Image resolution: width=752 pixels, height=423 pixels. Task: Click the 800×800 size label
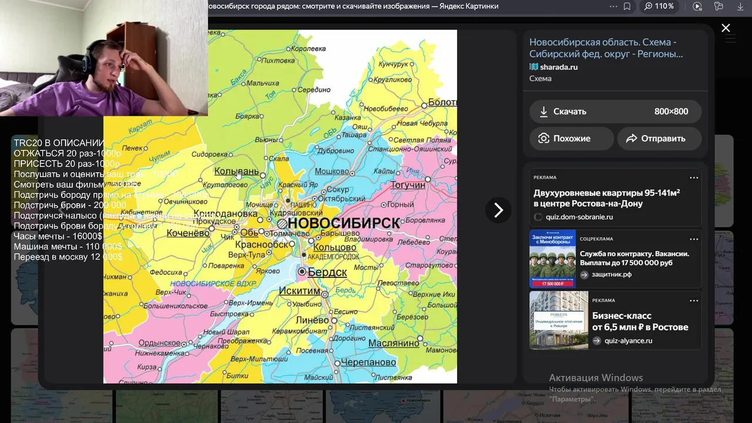671,111
